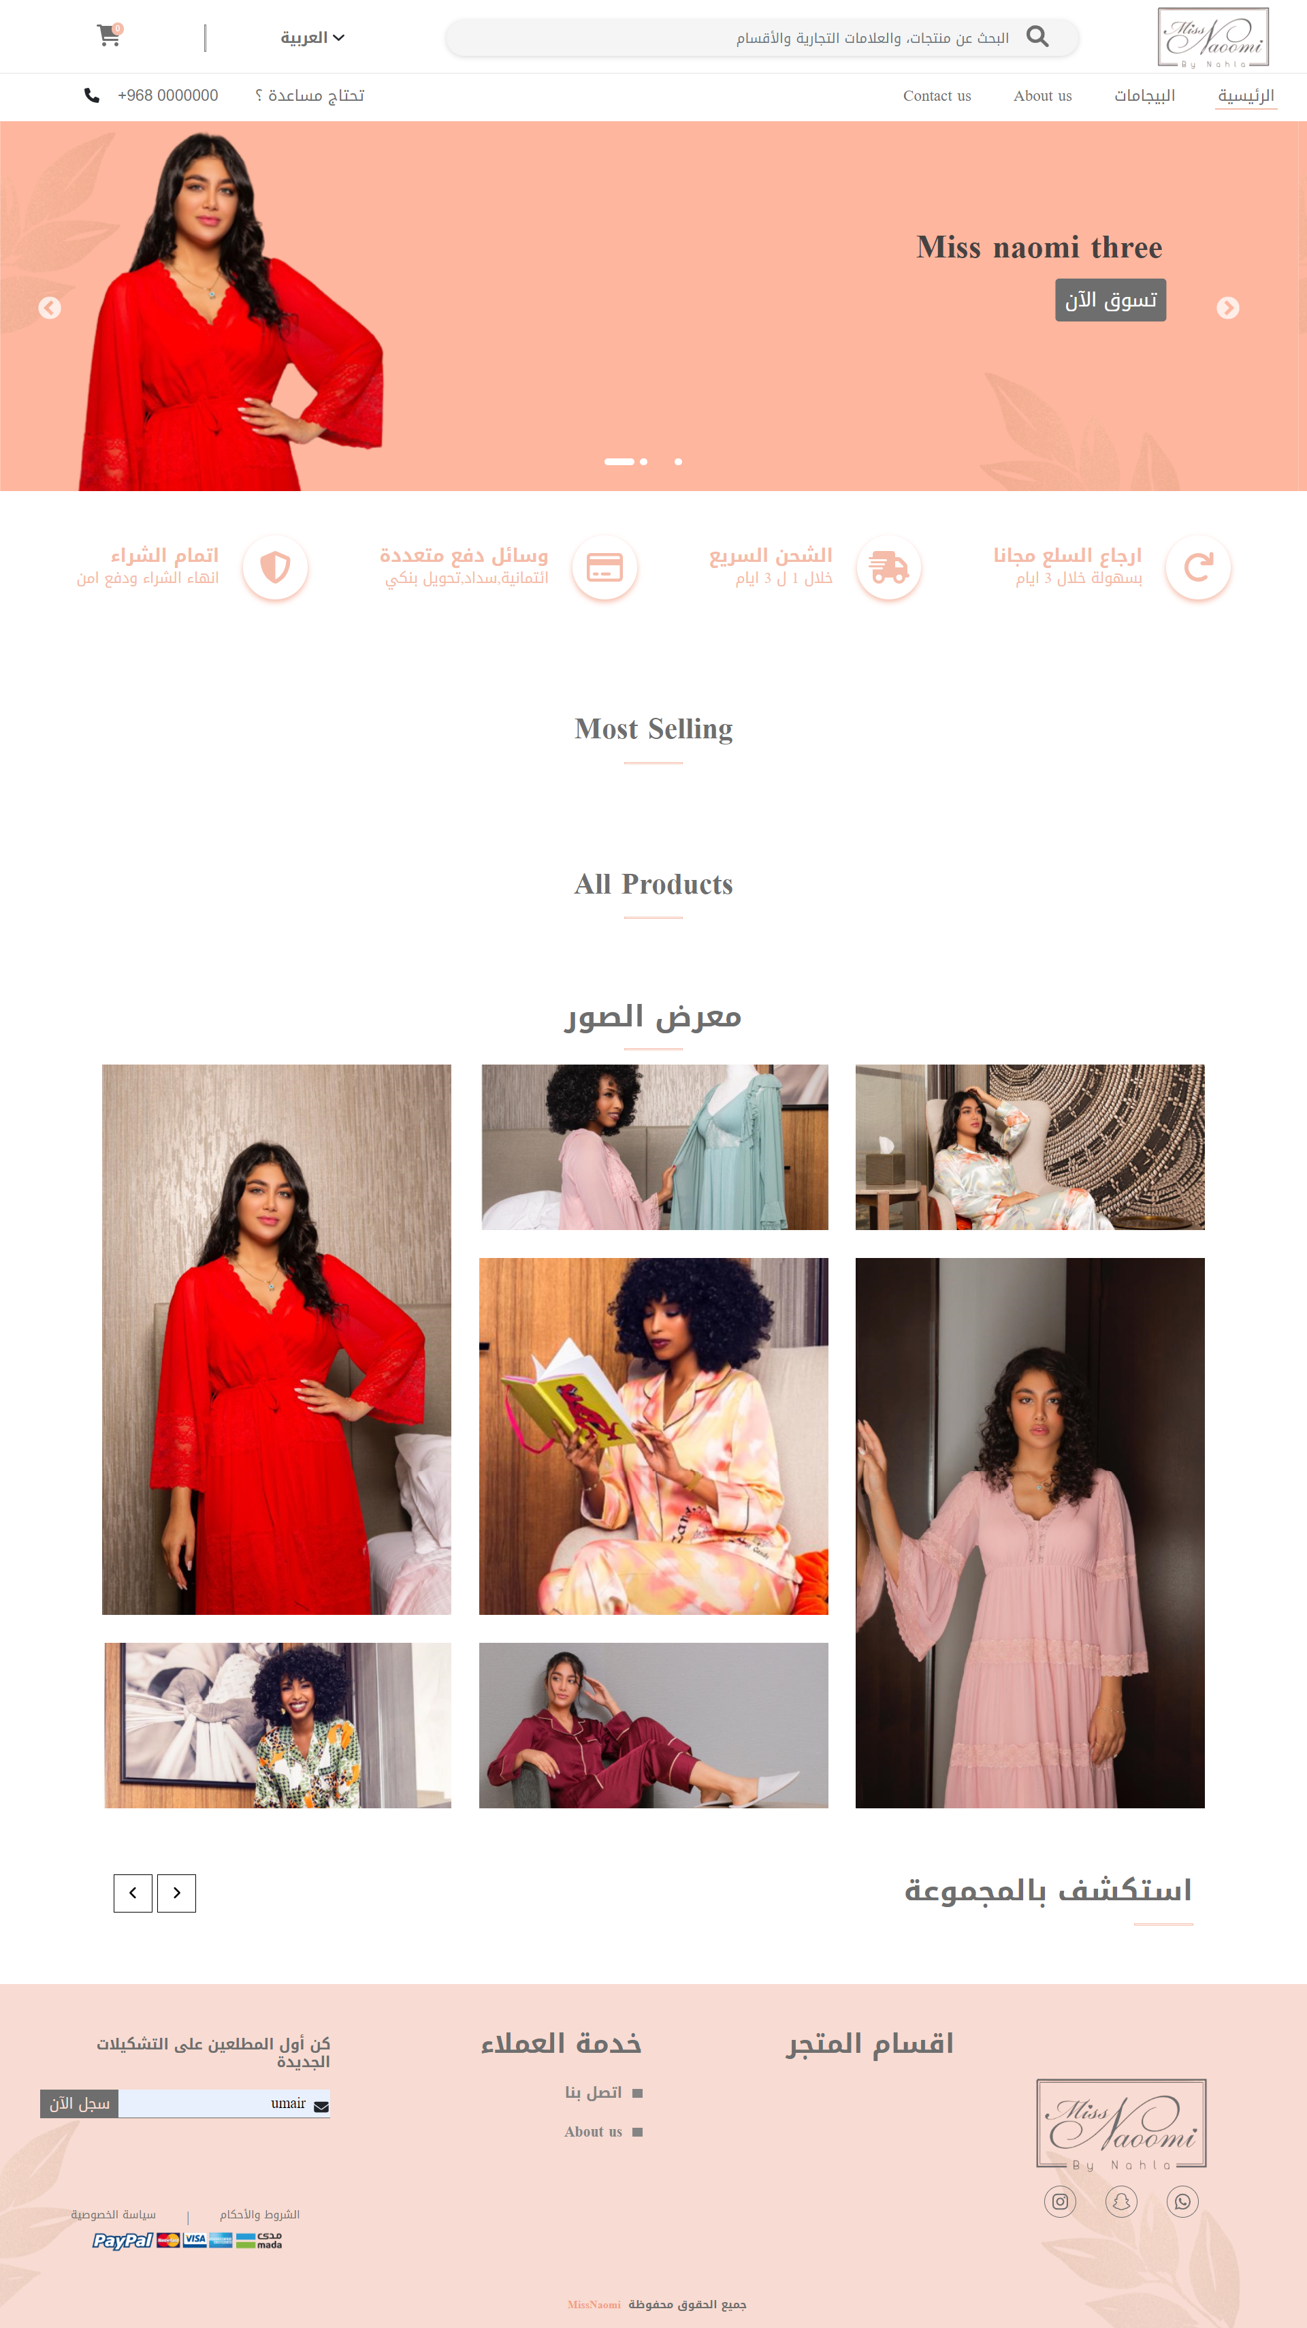This screenshot has height=2328, width=1307.
Task: Expand the العربية language dropdown
Action: [312, 38]
